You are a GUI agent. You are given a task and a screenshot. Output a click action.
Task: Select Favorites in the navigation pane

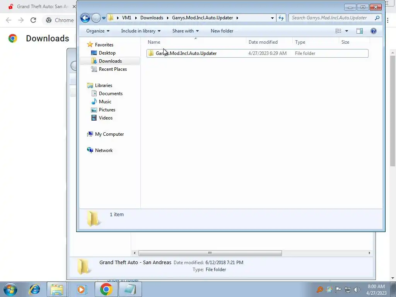(x=104, y=45)
